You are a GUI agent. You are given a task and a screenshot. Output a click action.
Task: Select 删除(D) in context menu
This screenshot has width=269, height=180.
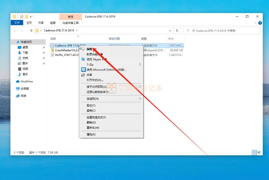(91, 122)
